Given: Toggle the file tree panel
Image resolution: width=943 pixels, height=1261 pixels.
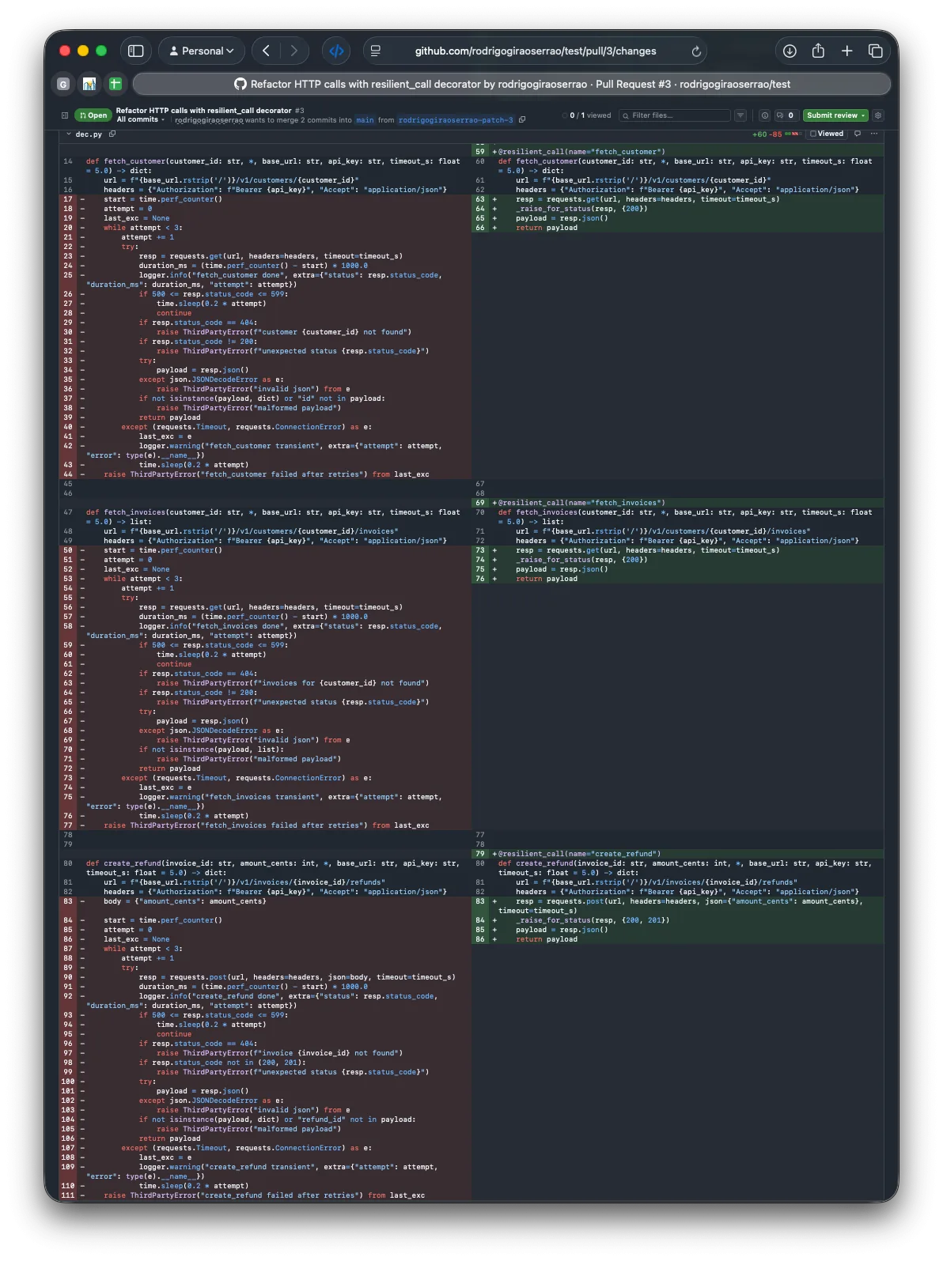Looking at the screenshot, I should tap(65, 115).
